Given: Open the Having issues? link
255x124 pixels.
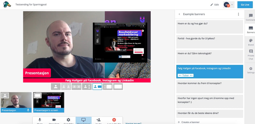Looking at the screenshot, I should 133,123.
